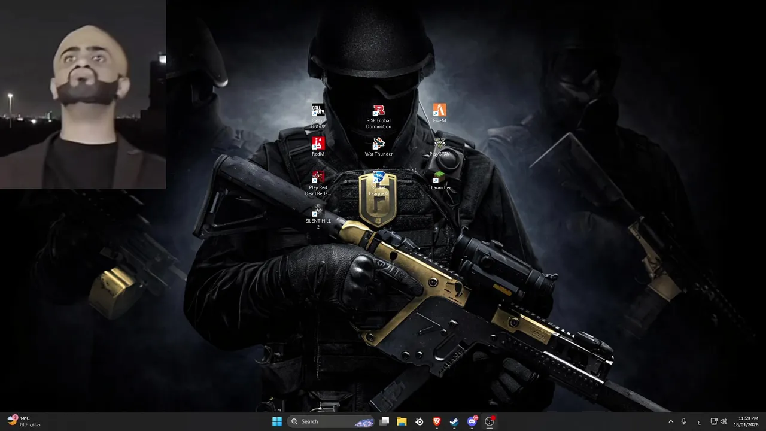
Task: Open the TLauncher Minecraft shortcut
Action: (x=439, y=180)
